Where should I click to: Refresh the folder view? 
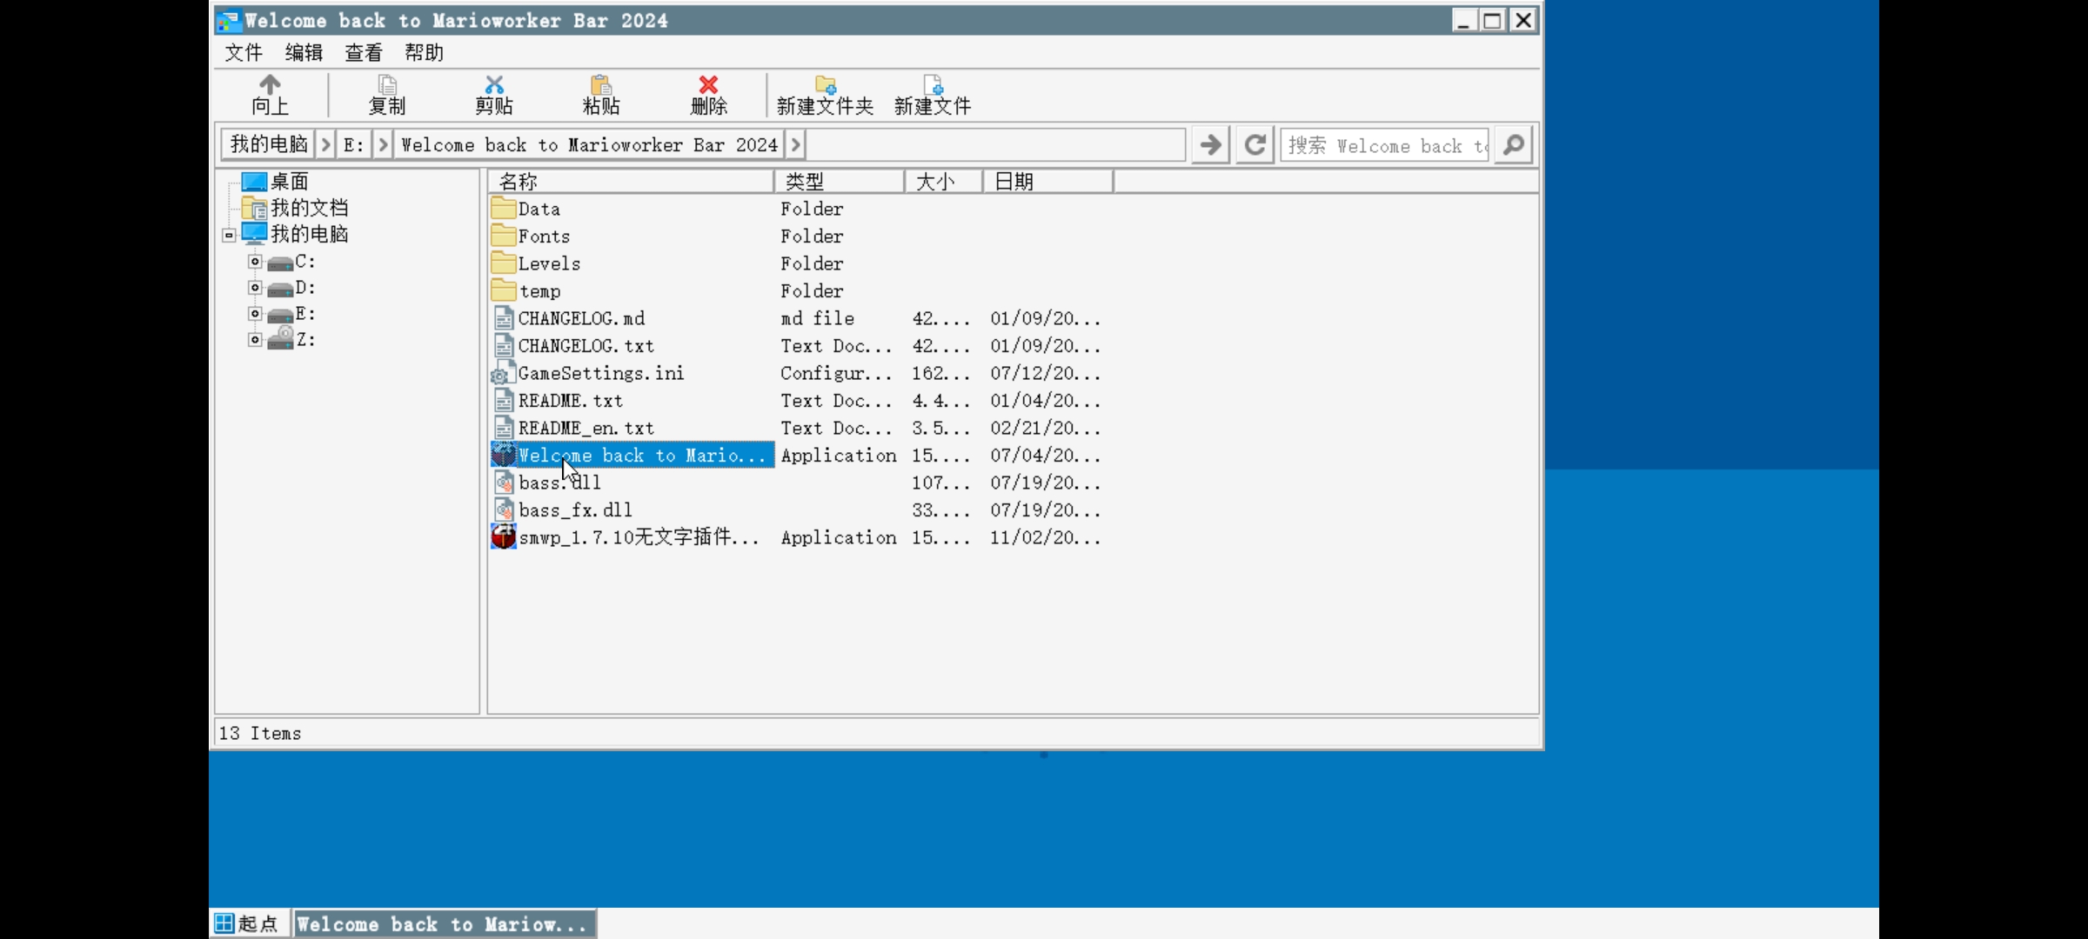[x=1255, y=144]
